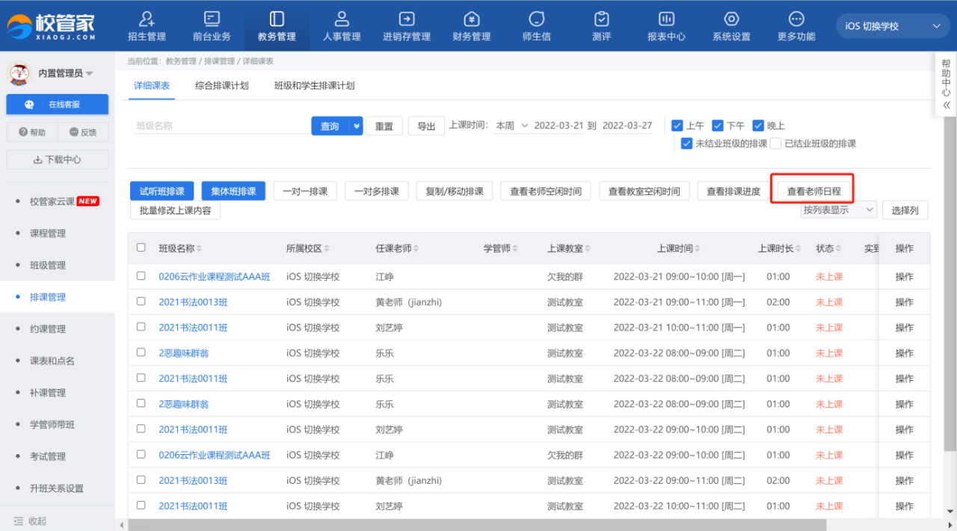Expand the iOS 切换学校 school dropdown

[893, 26]
